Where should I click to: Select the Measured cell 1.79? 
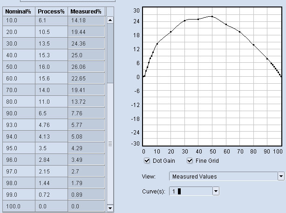pos(87,183)
